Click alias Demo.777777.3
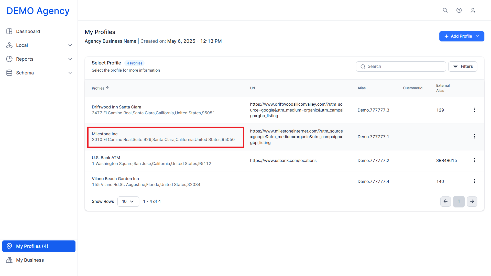This screenshot has height=276, width=491. coord(373,110)
